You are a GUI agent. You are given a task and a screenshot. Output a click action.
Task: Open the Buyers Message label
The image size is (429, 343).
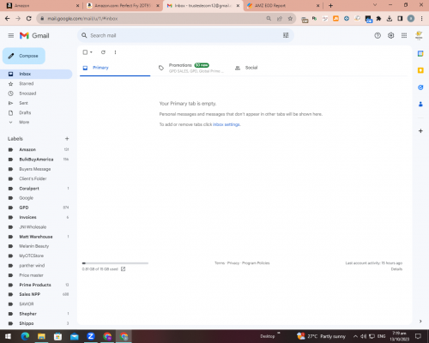[34, 169]
